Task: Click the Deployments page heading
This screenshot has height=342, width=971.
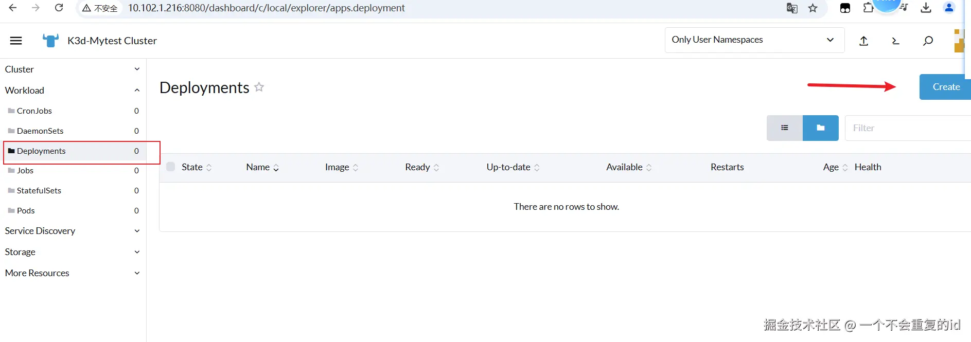Action: coord(204,87)
